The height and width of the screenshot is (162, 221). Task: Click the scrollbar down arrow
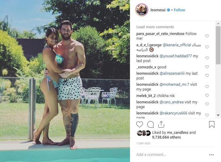point(218,115)
